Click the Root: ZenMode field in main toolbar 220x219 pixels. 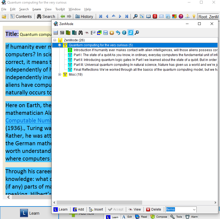click(208, 17)
